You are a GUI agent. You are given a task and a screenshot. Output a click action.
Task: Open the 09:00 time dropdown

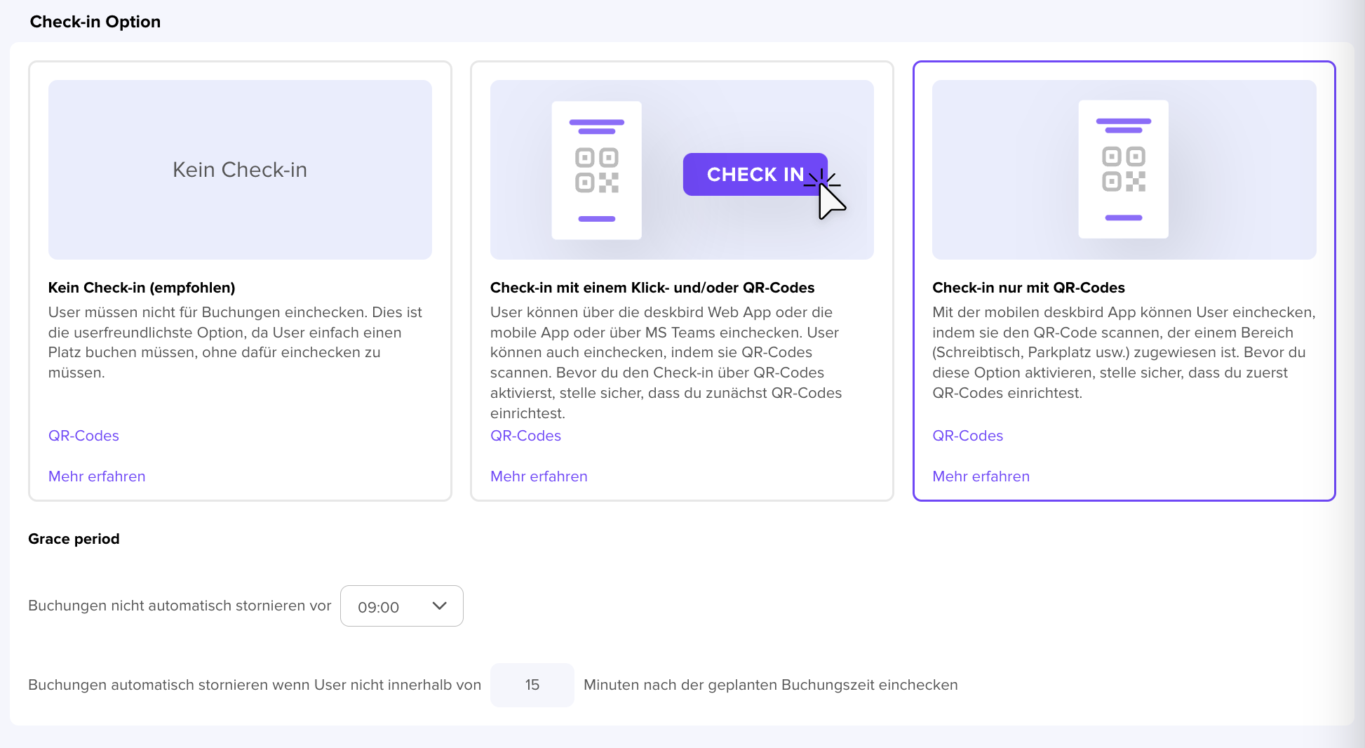click(x=402, y=606)
